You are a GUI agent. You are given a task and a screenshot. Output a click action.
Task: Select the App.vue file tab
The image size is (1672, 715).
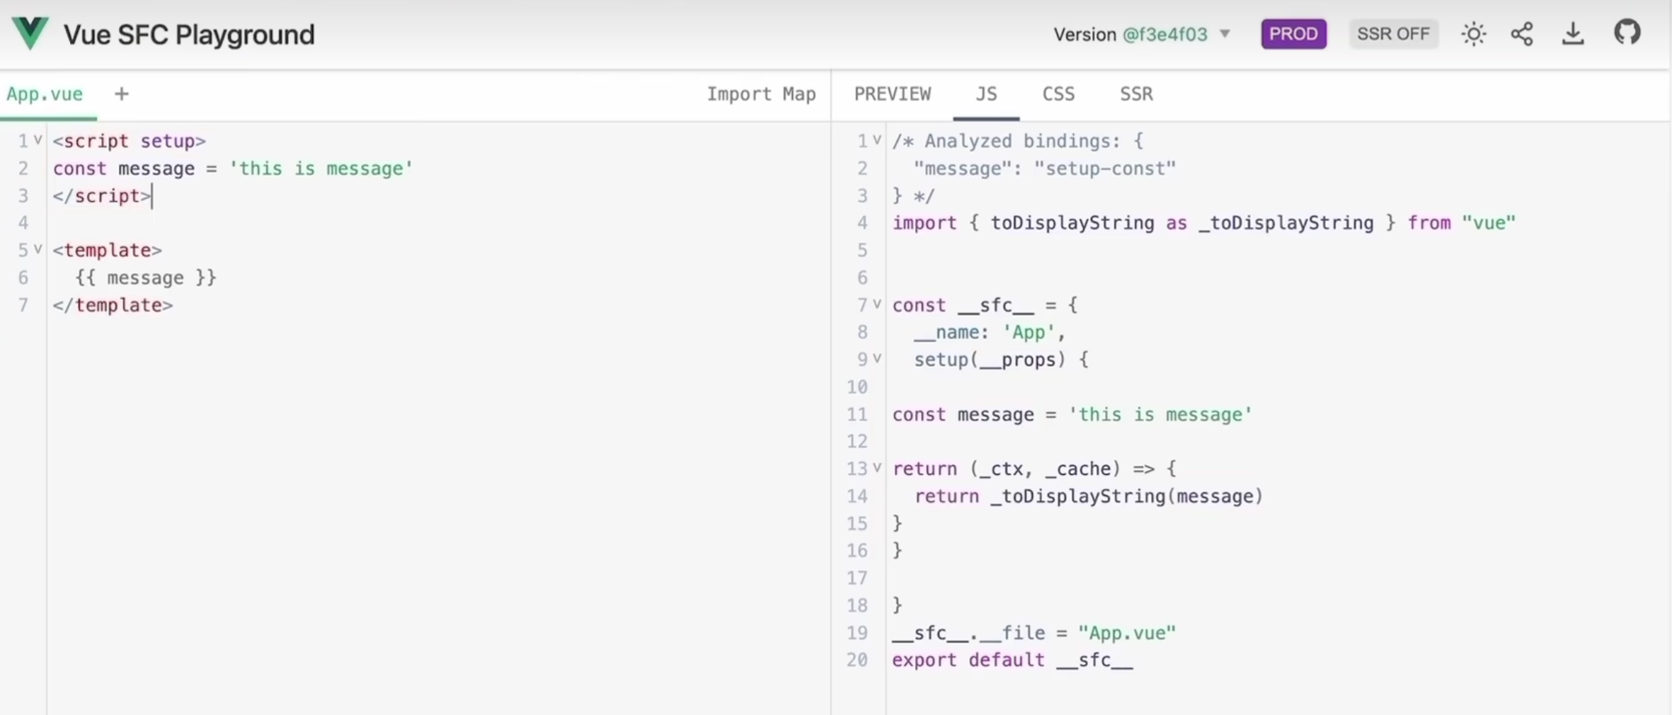[x=45, y=93]
